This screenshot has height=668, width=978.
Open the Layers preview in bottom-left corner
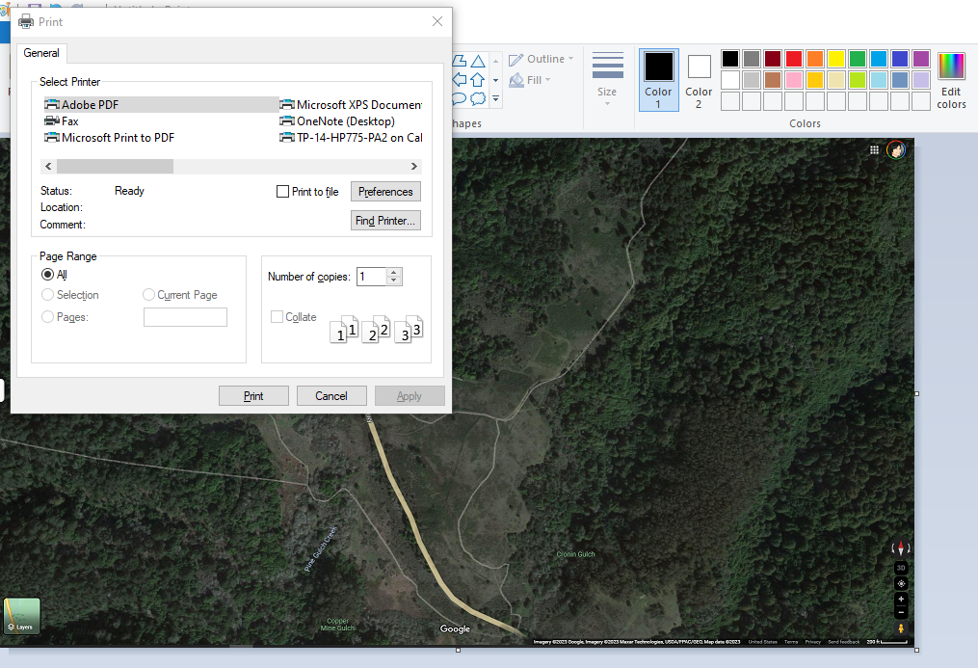[21, 615]
